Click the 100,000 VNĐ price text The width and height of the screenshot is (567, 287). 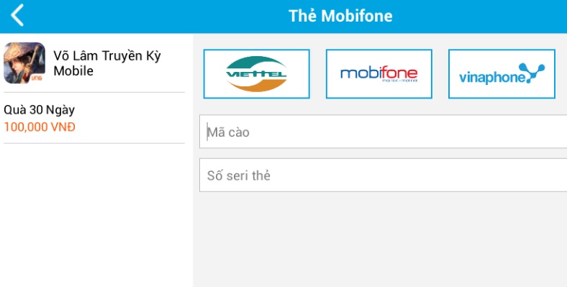40,127
